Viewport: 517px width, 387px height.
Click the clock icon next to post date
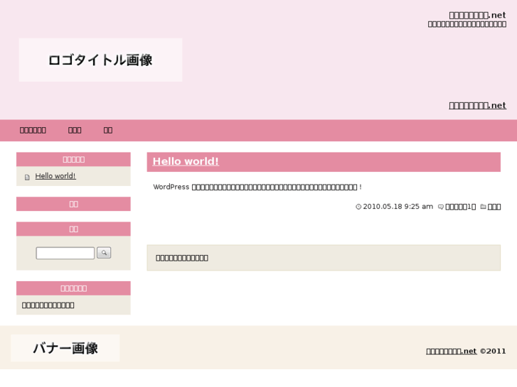(358, 207)
